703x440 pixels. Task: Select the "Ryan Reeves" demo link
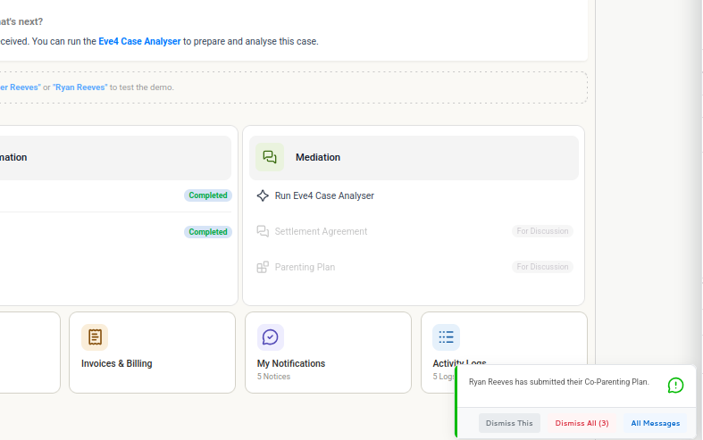tap(80, 87)
